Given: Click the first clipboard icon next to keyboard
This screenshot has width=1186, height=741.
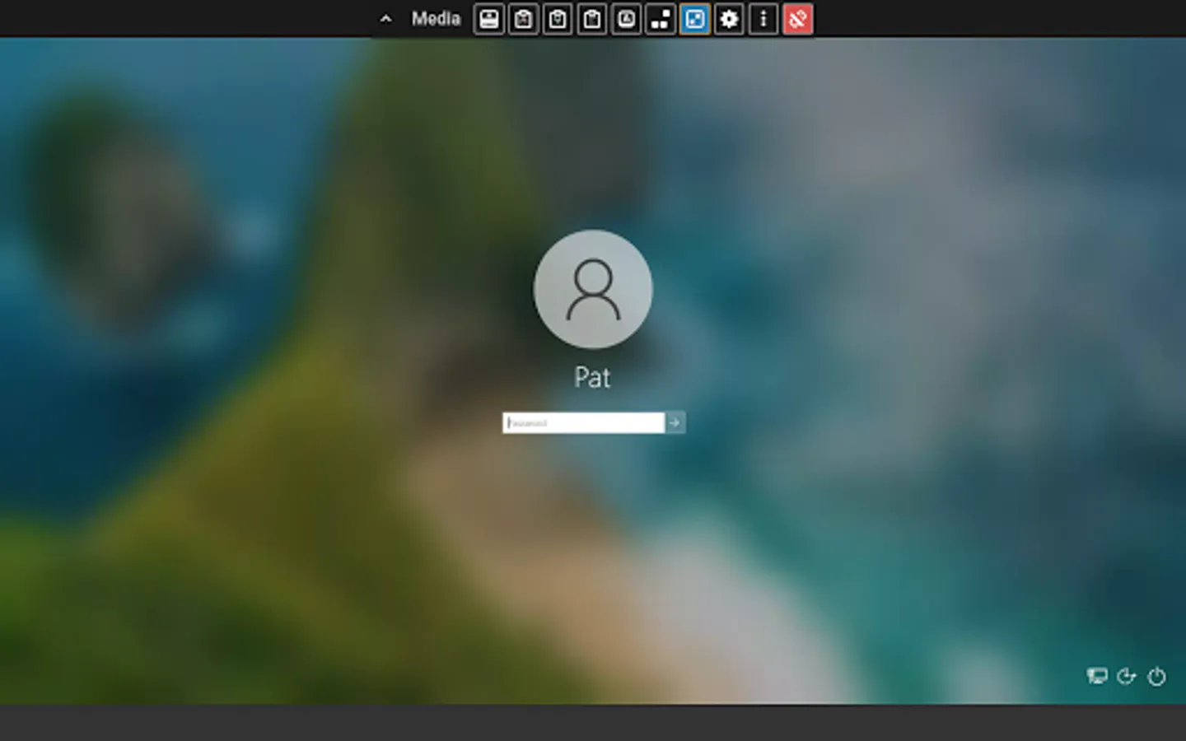Looking at the screenshot, I should [x=524, y=19].
